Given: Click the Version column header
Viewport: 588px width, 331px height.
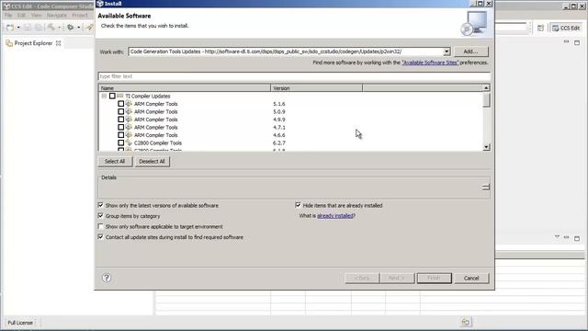Looking at the screenshot, I should pyautogui.click(x=316, y=88).
